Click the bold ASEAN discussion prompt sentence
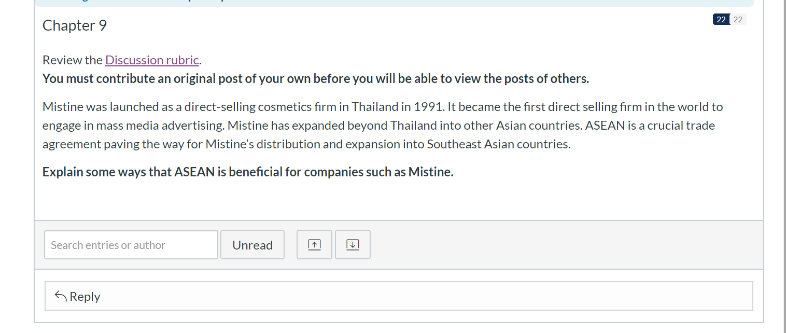The height and width of the screenshot is (333, 786). coord(248,172)
